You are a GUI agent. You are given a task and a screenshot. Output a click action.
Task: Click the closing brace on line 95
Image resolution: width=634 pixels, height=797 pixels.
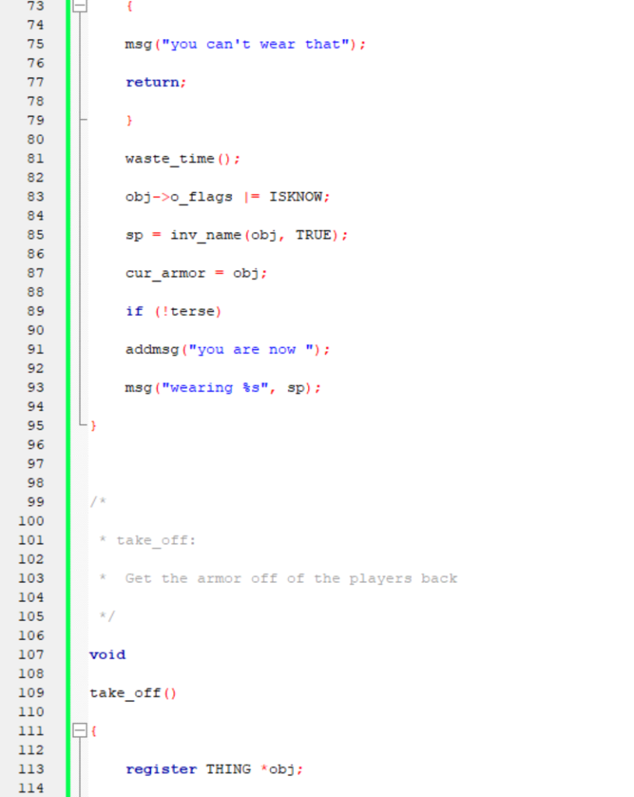click(x=93, y=425)
